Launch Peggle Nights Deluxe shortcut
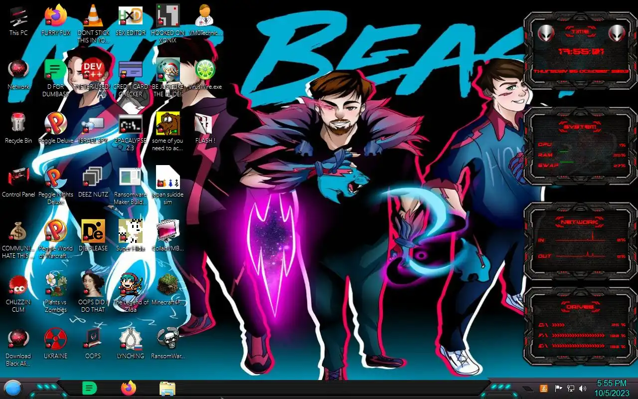 pos(56,186)
